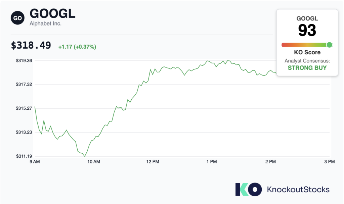Image resolution: width=344 pixels, height=204 pixels.
Task: Click the 3 PM time axis label
Action: tap(330, 162)
